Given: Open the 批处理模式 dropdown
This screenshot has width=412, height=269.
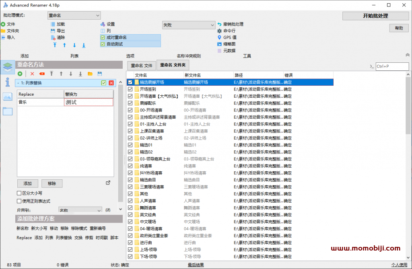Looking at the screenshot, I should (x=74, y=15).
